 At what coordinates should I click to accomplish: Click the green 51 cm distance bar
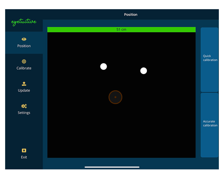[121, 29]
